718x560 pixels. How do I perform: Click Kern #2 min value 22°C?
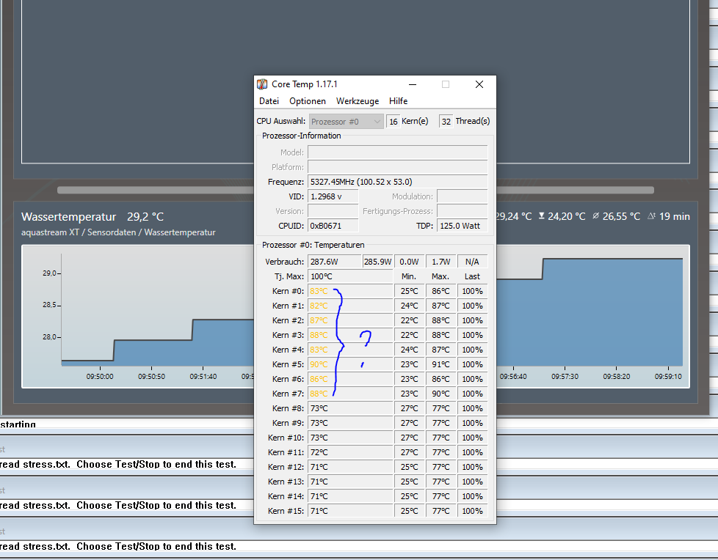(410, 320)
